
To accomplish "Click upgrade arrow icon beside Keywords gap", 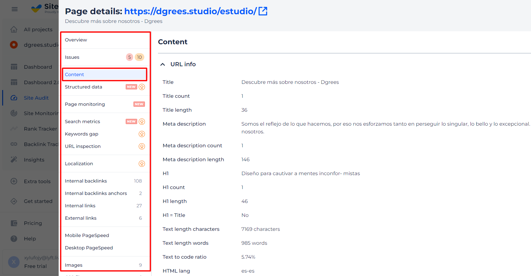I will (x=142, y=134).
